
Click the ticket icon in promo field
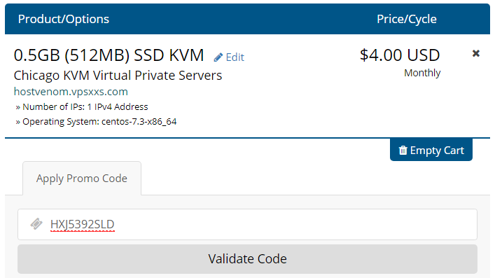pyautogui.click(x=36, y=223)
